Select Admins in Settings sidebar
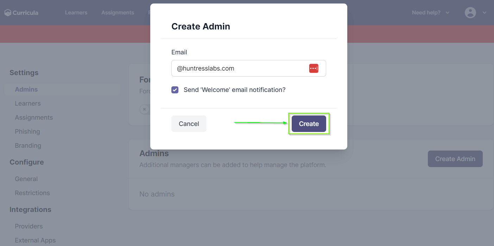Viewport: 494px width, 246px height. click(26, 89)
